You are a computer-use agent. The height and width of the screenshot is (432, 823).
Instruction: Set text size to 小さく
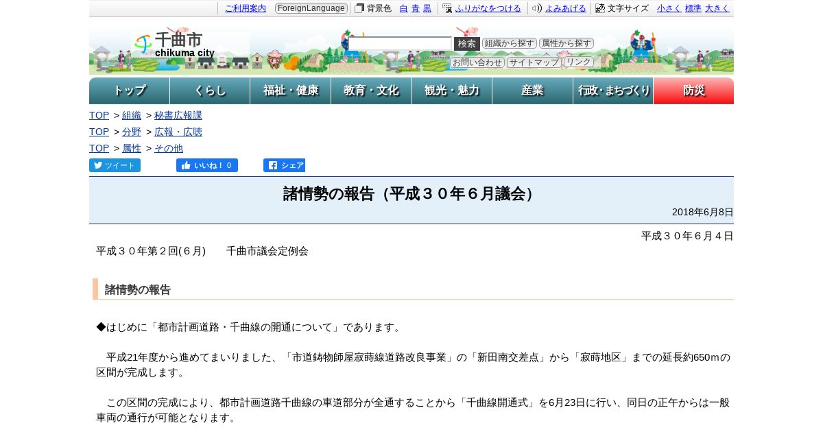(x=669, y=8)
